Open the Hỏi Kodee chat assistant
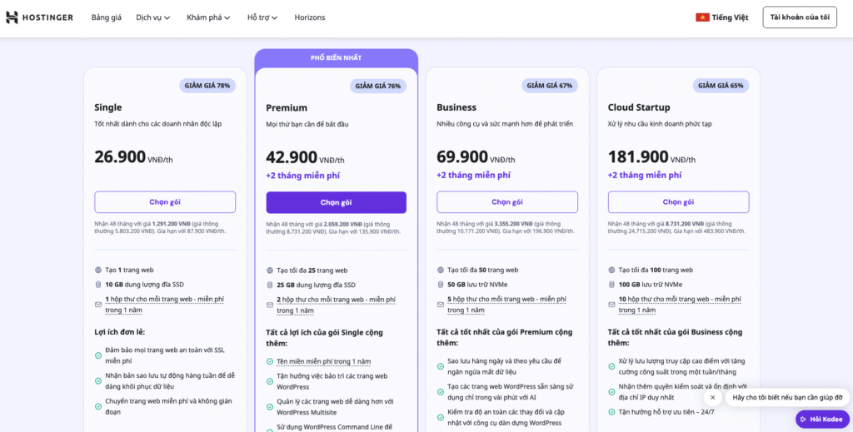 [821, 419]
